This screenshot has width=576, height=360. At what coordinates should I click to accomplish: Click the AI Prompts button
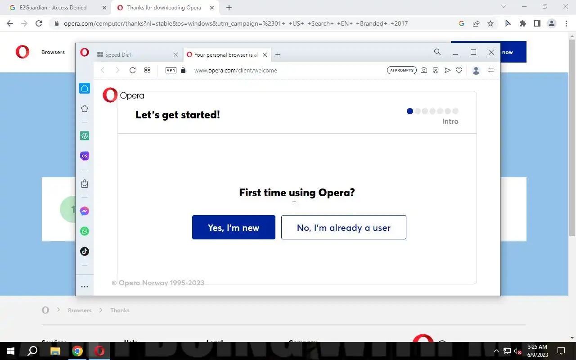click(402, 70)
